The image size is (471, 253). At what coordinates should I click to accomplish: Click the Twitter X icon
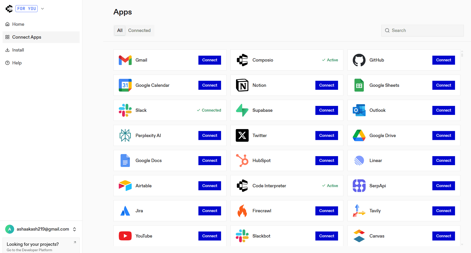point(242,136)
